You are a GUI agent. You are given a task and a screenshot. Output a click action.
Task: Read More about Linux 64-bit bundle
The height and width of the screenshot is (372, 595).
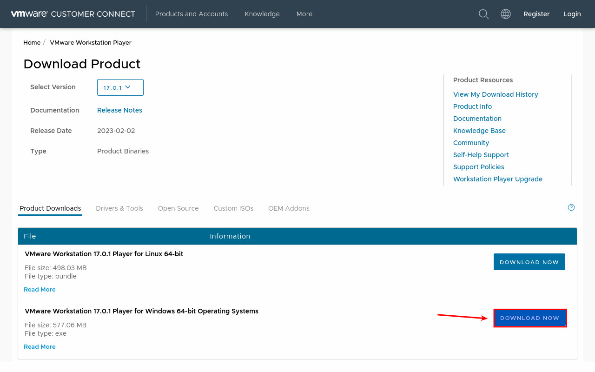pyautogui.click(x=40, y=289)
